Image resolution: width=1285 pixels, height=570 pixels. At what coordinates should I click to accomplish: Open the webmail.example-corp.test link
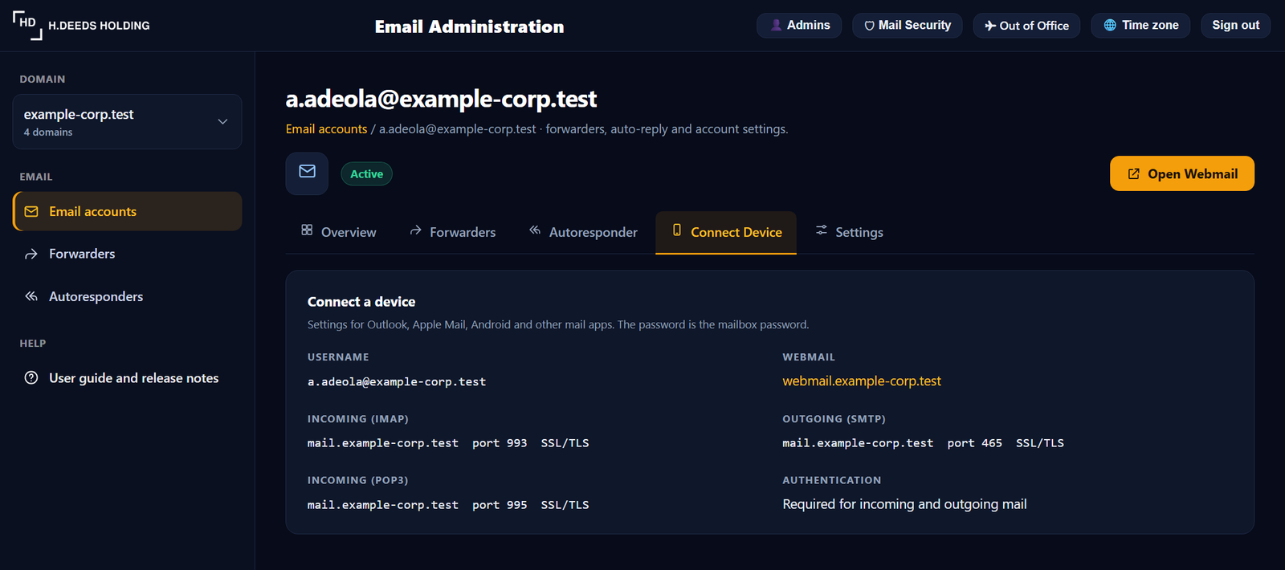click(862, 381)
